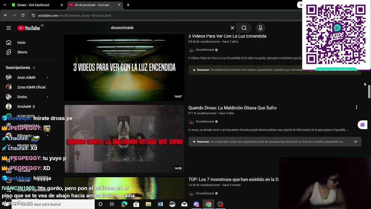The image size is (371, 209).
Task: Open a new browser tab
Action: click(128, 5)
